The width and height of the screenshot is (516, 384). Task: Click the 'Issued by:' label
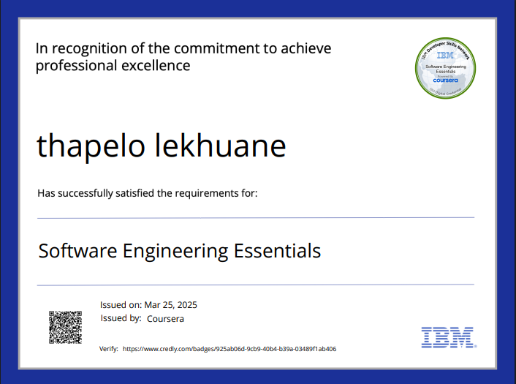pyautogui.click(x=121, y=319)
